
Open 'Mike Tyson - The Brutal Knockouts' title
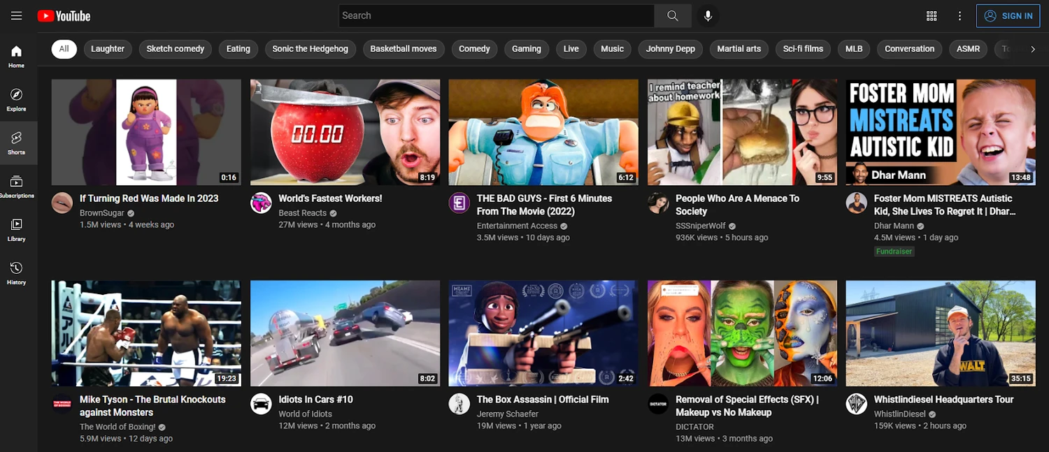coord(152,406)
